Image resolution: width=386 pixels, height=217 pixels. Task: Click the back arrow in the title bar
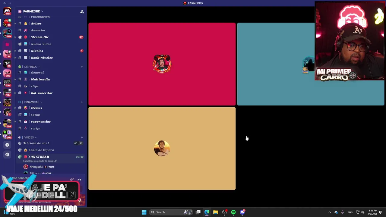5,3
